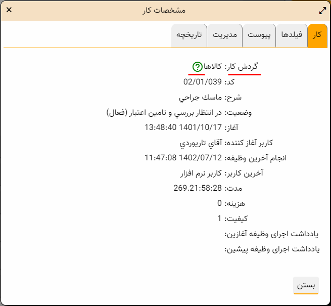Screen dimensions: 331x306
Task: Open the پیوست tab
Action: (x=259, y=35)
